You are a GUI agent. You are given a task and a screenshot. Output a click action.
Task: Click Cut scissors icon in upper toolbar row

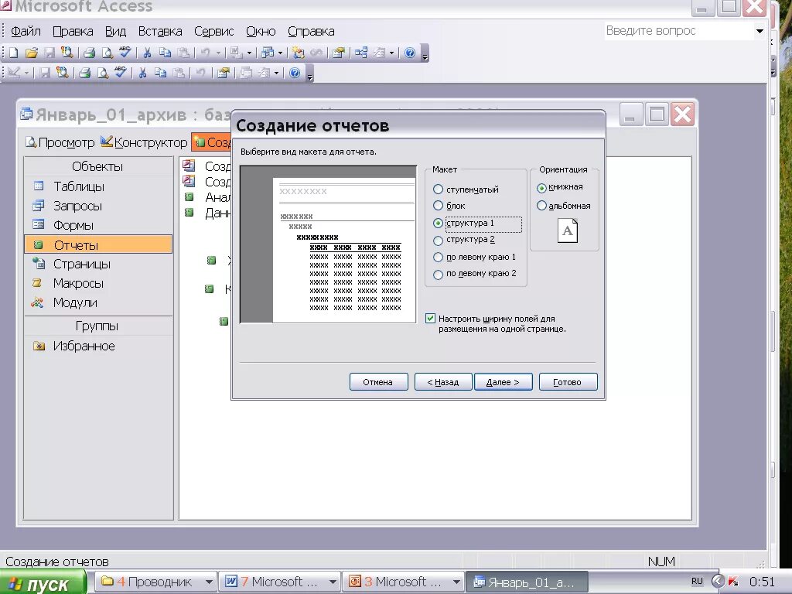coord(147,53)
